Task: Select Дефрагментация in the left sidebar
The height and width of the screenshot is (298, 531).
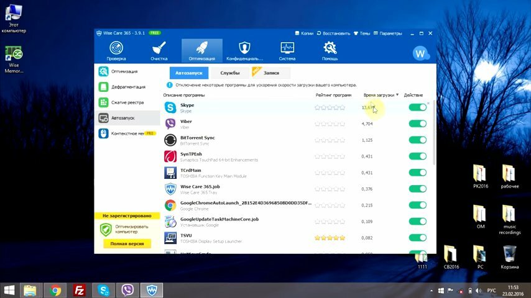Action: tap(127, 87)
